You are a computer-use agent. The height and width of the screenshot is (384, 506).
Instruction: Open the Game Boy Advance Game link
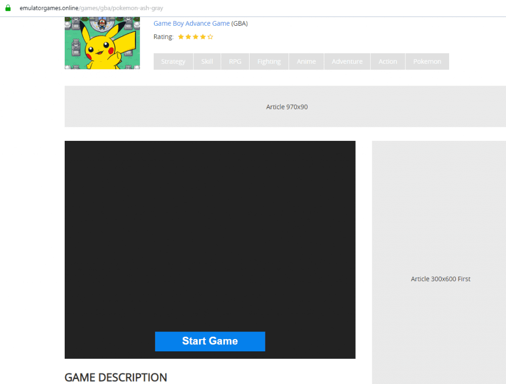pyautogui.click(x=191, y=23)
